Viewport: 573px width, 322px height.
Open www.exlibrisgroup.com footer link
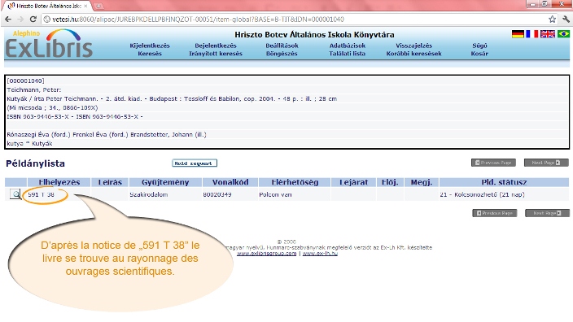[266, 254]
